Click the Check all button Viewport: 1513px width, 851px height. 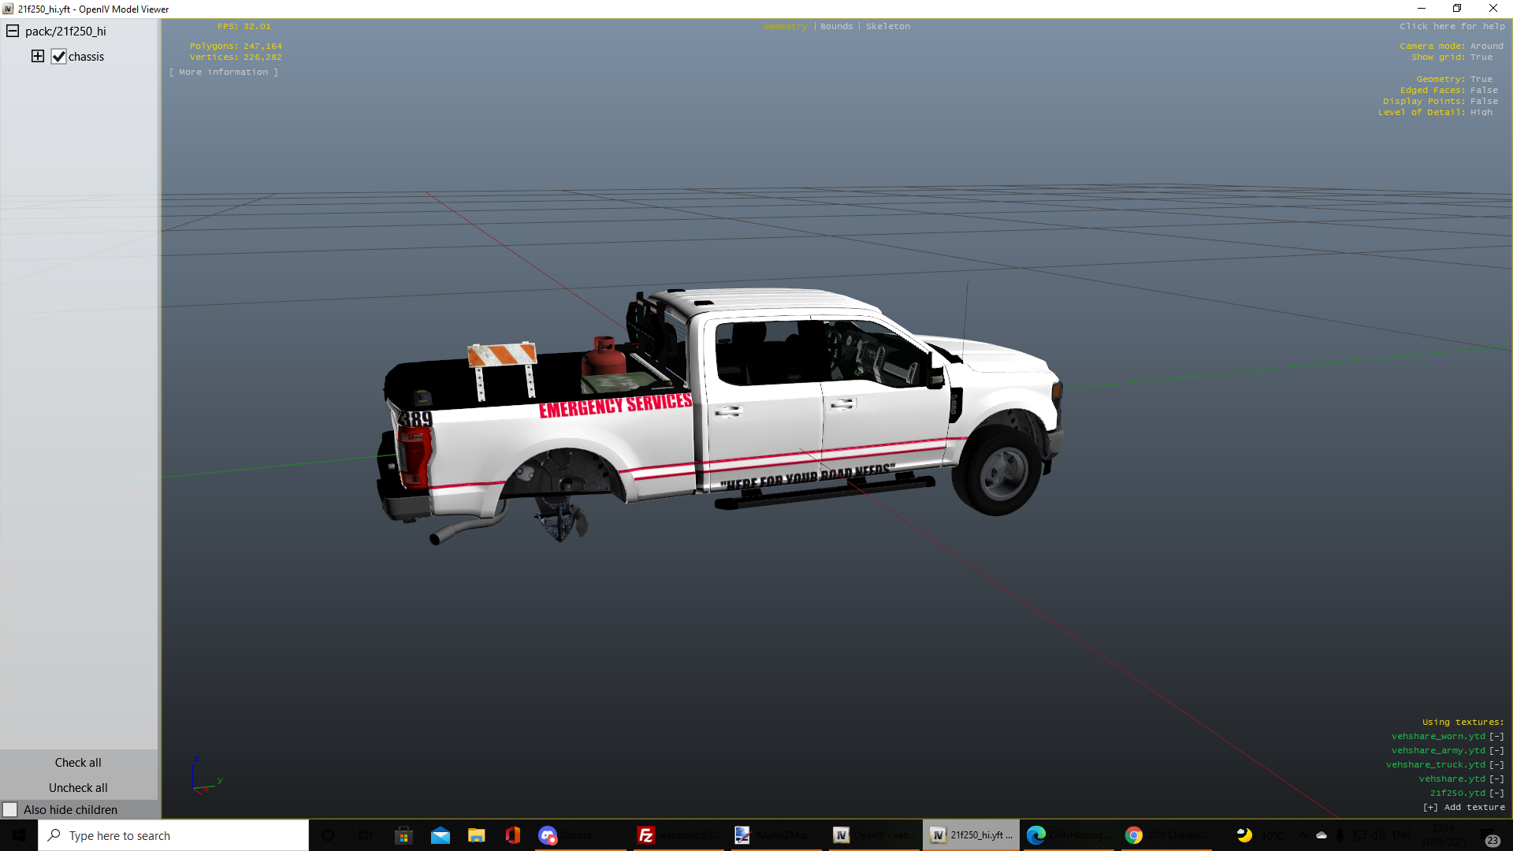[x=78, y=763]
